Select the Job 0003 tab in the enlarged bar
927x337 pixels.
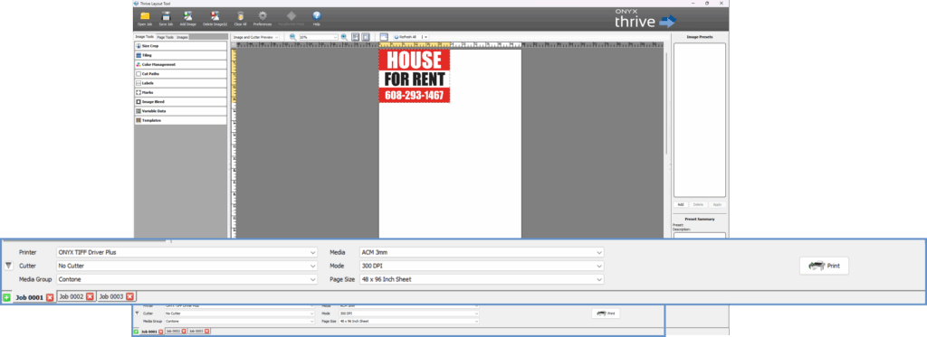click(x=111, y=296)
